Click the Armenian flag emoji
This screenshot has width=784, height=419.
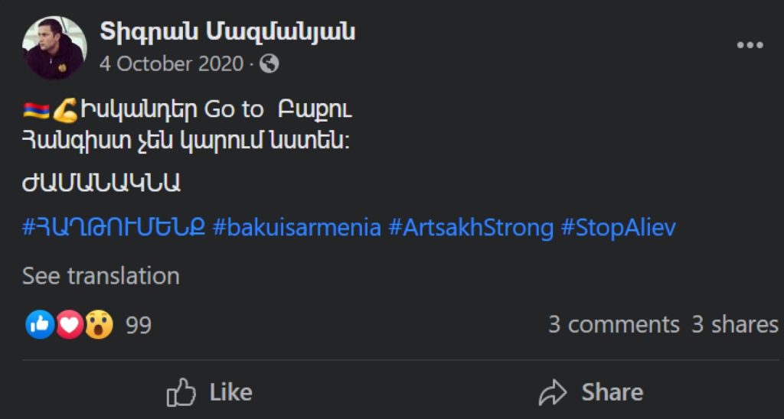(35, 110)
